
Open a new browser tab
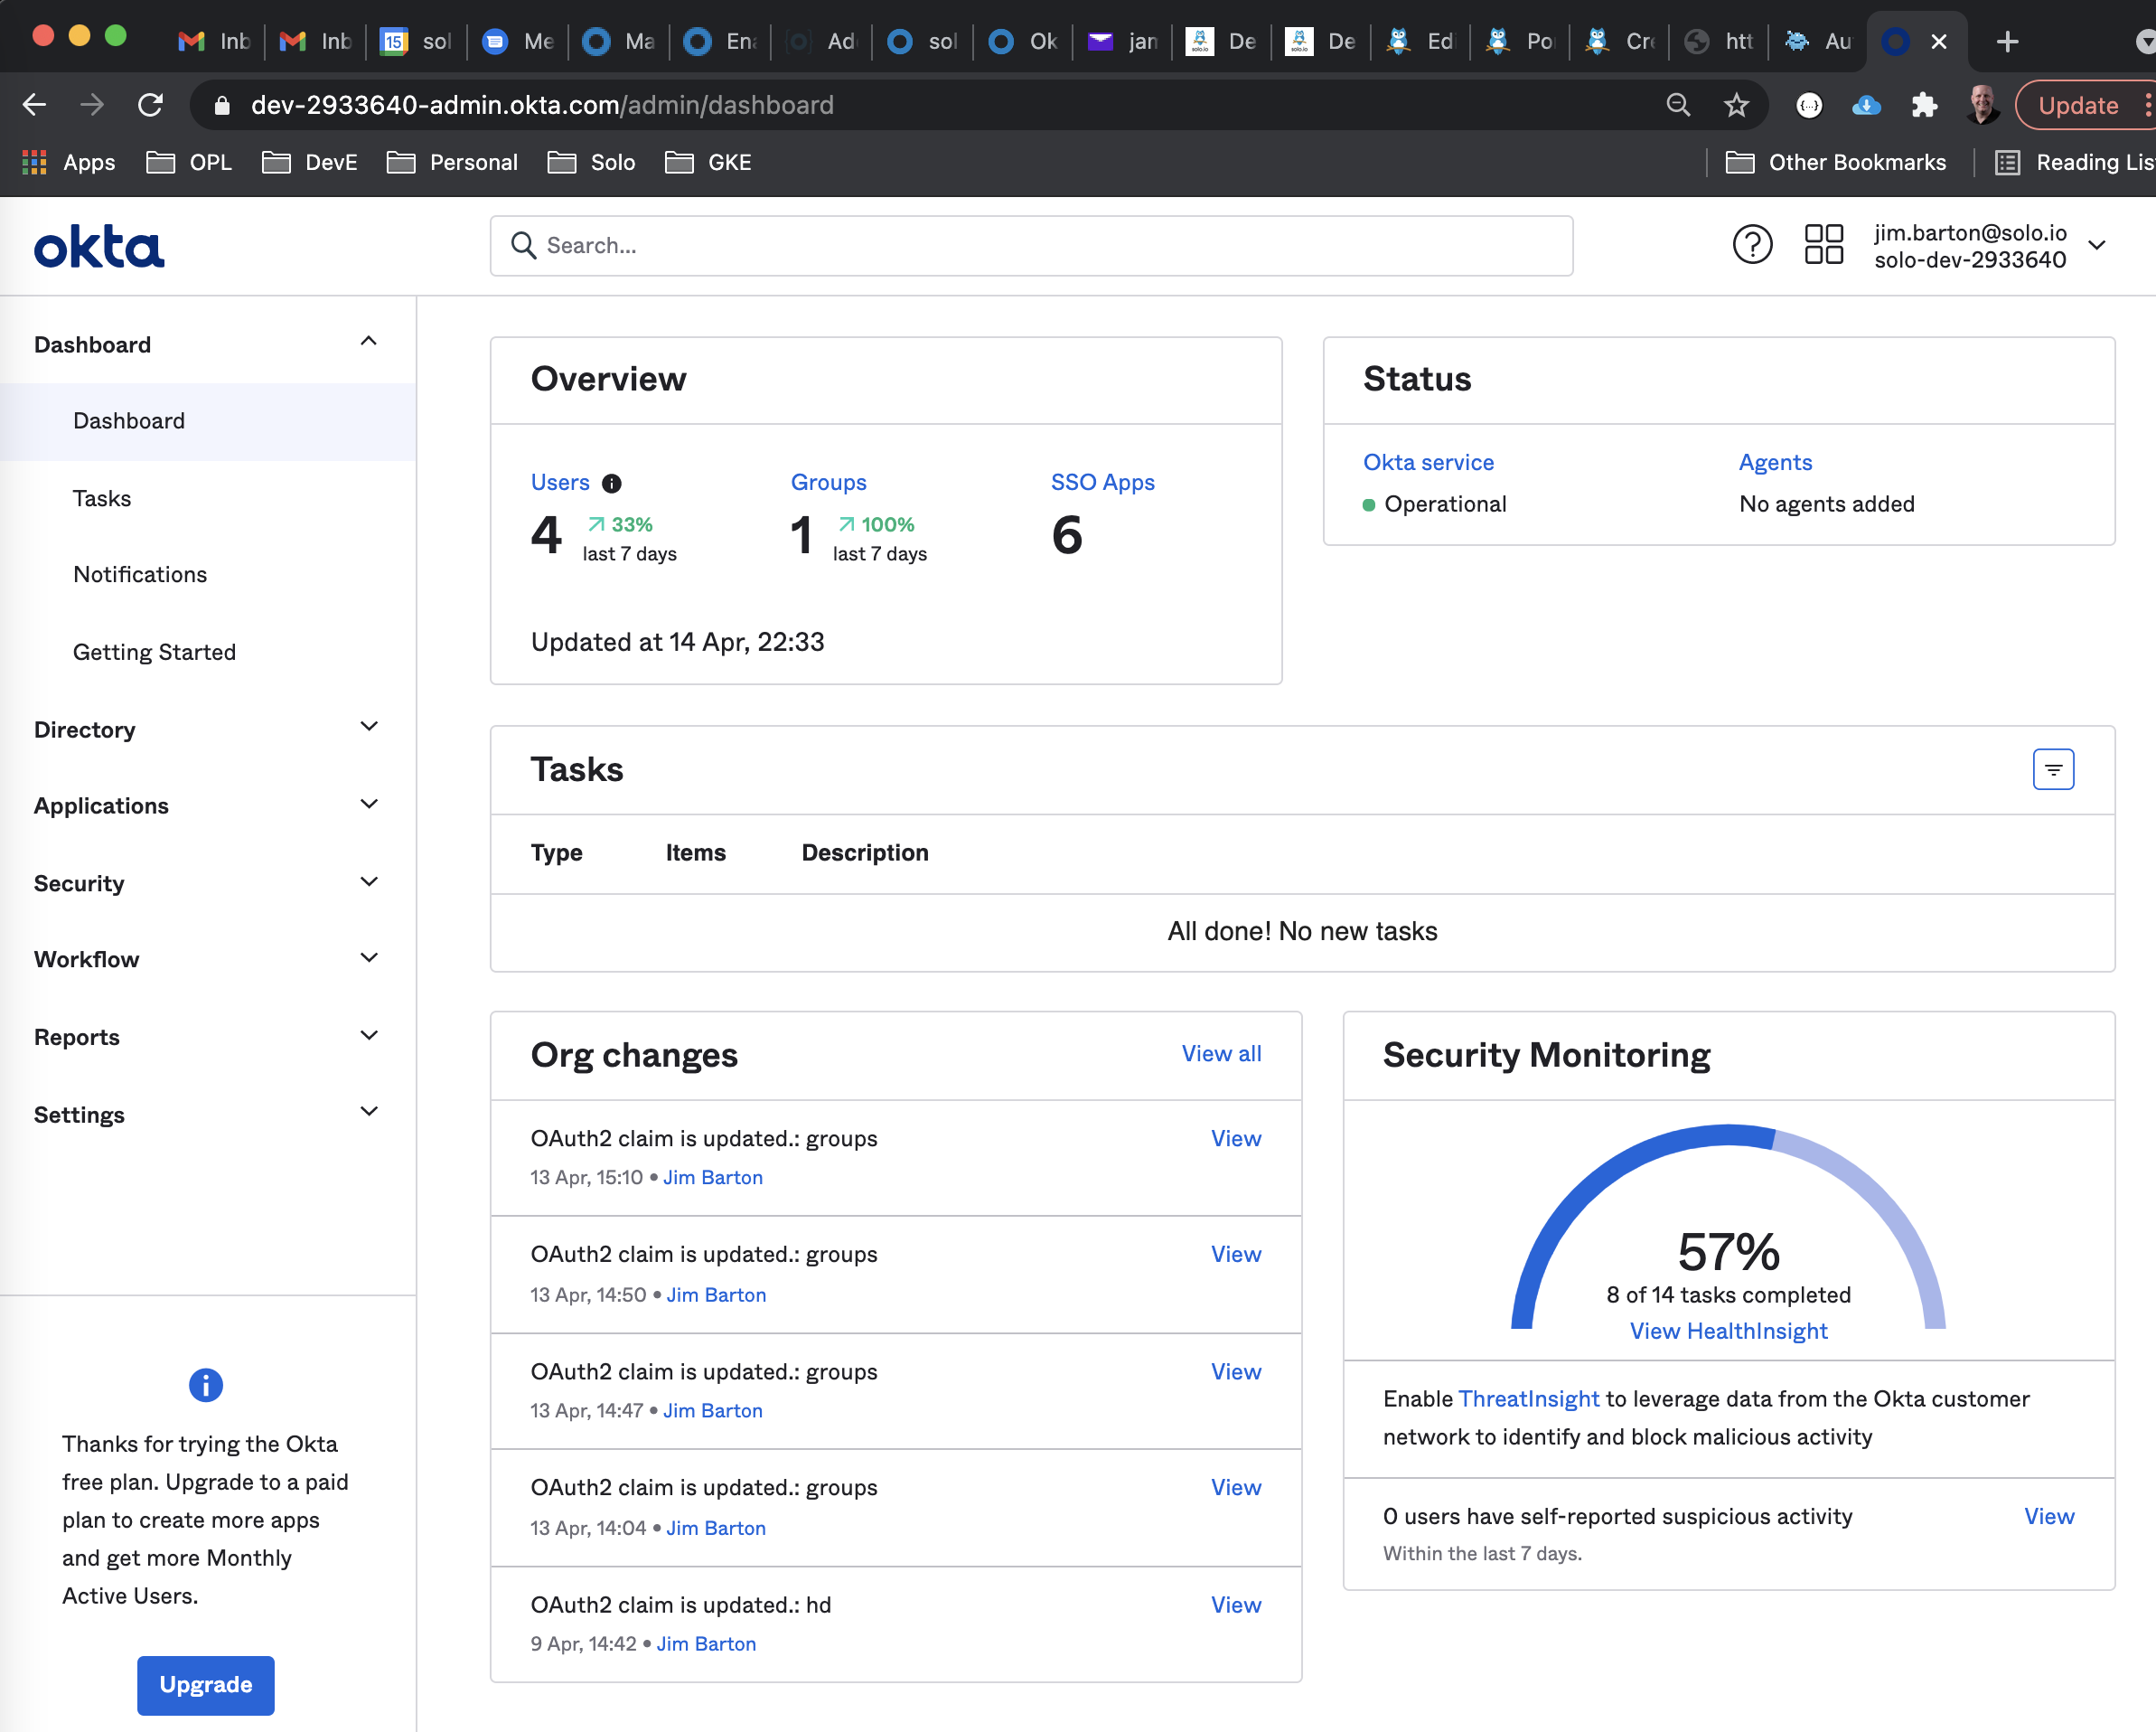tap(2007, 41)
